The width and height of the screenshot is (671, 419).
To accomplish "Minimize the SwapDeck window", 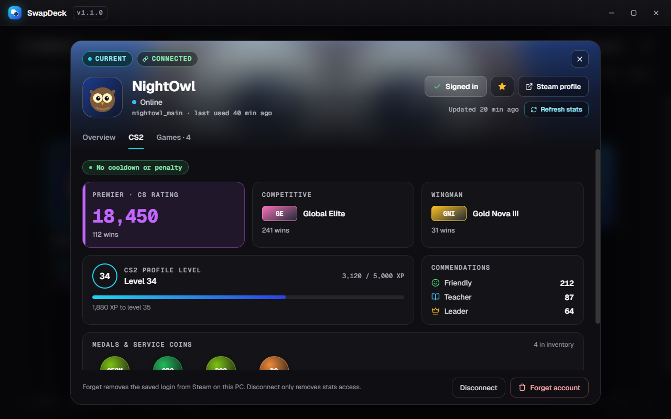I will pos(611,13).
